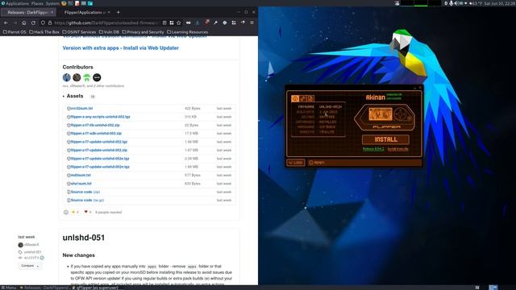Click the black circular contributor avatar

coord(97,77)
